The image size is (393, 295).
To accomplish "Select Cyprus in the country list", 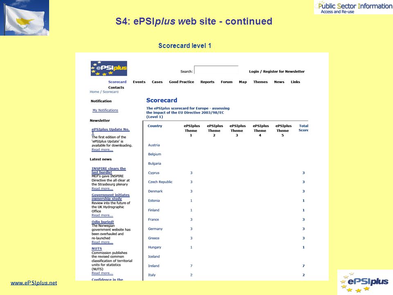I will (x=154, y=173).
